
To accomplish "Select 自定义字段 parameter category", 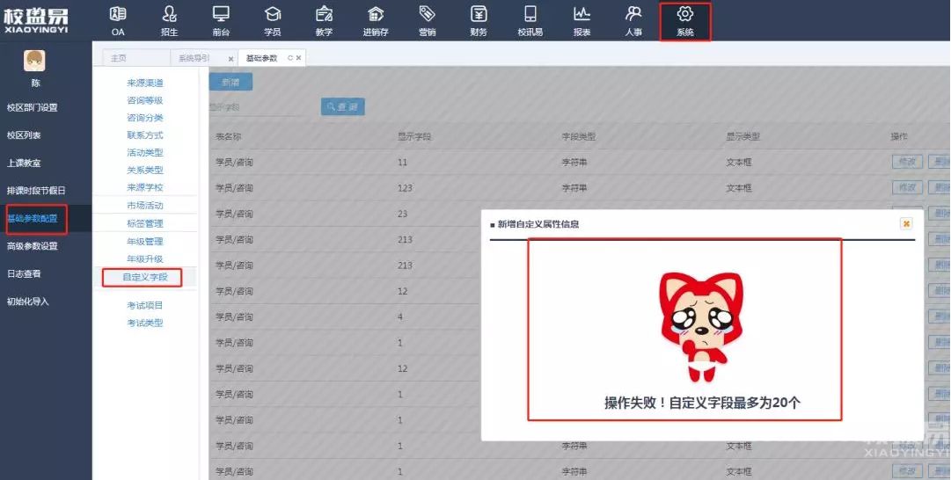I will pos(144,278).
